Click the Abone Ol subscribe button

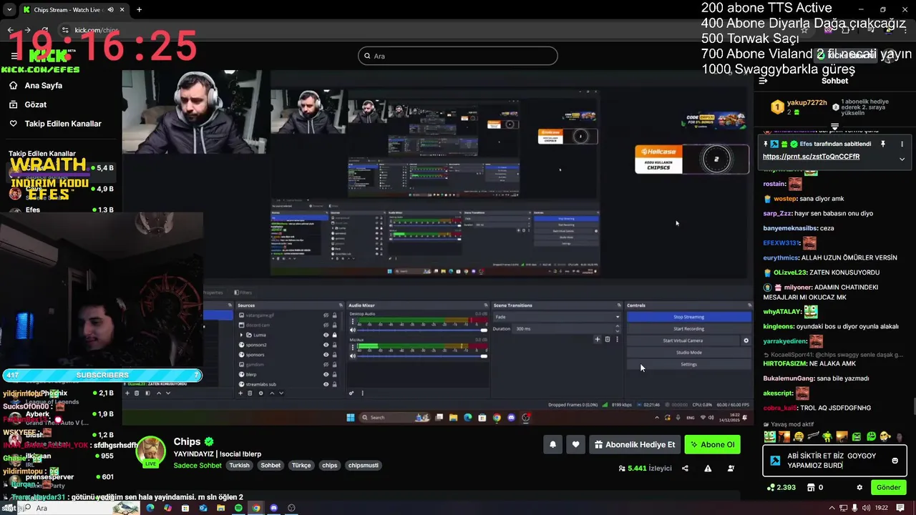712,444
